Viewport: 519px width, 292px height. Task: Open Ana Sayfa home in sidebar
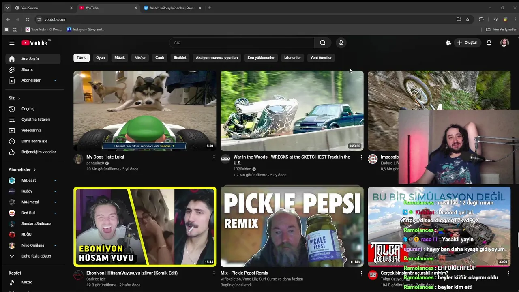(x=33, y=59)
